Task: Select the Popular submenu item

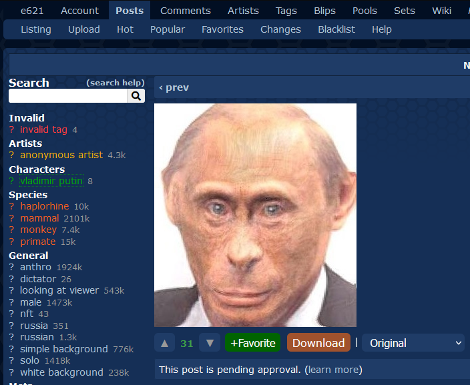Action: pyautogui.click(x=168, y=29)
